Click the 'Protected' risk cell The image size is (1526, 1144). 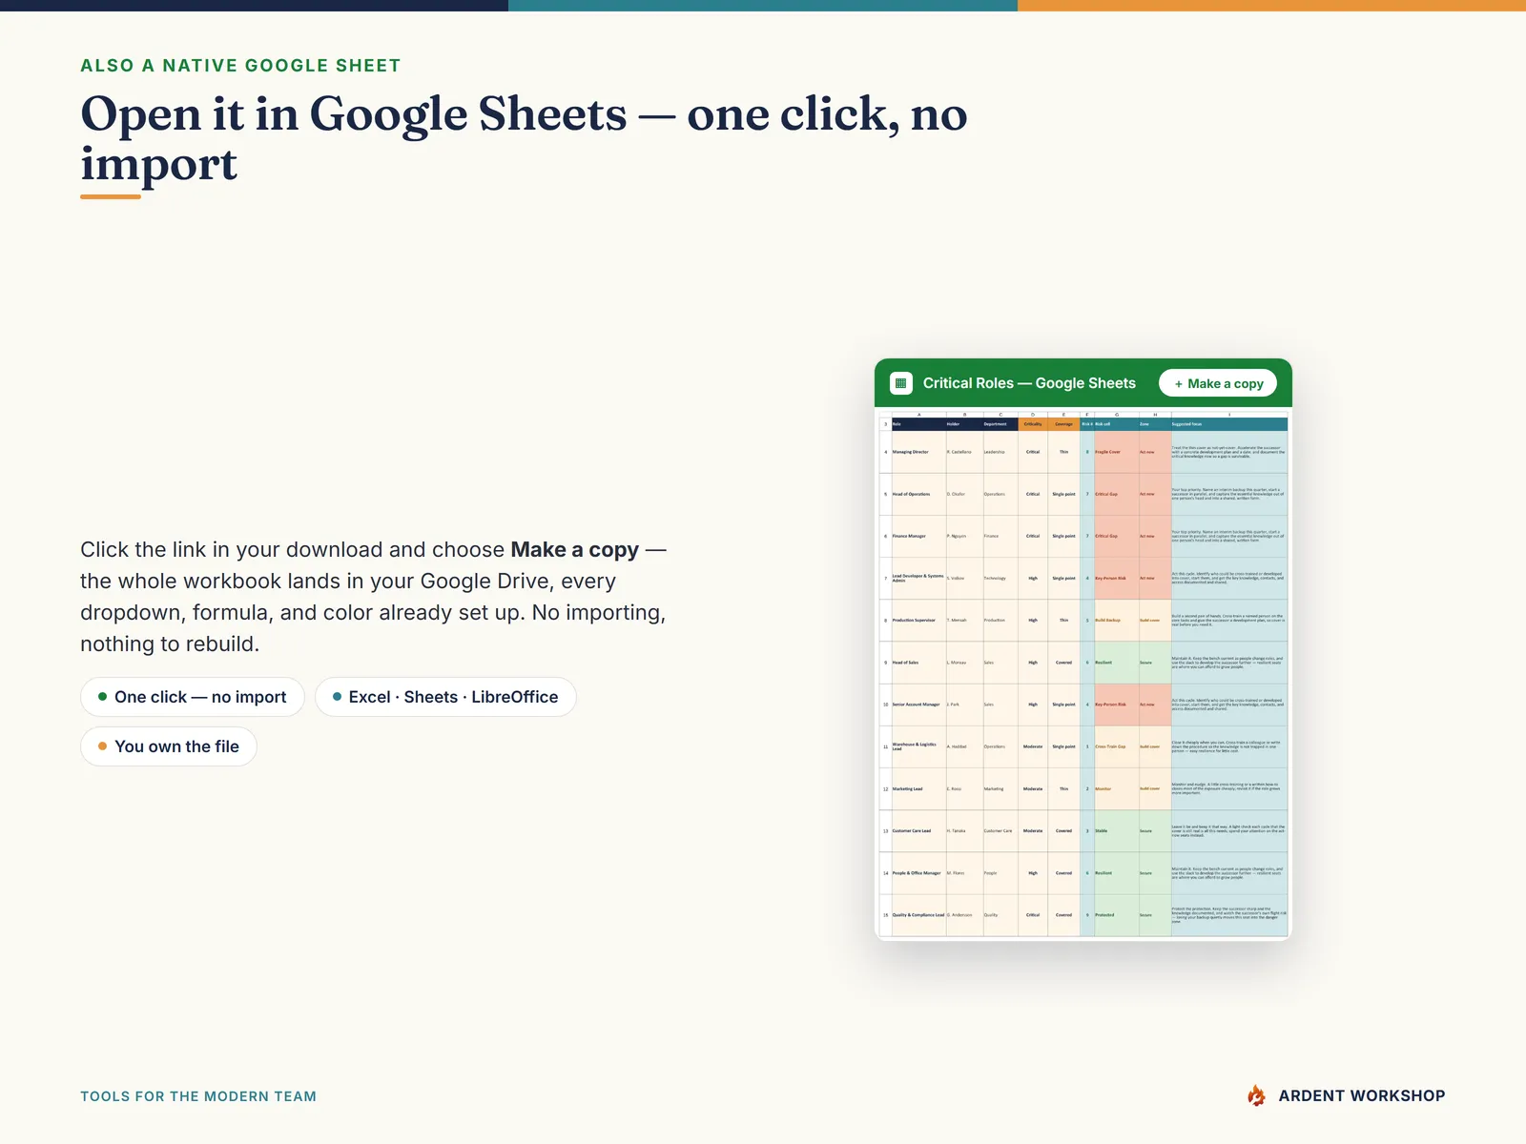click(1116, 914)
